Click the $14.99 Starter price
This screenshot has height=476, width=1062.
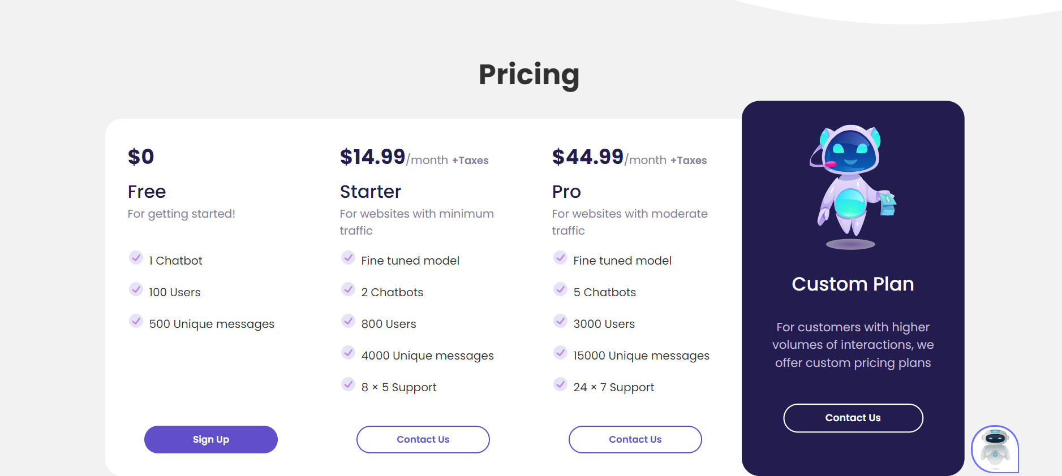(372, 157)
